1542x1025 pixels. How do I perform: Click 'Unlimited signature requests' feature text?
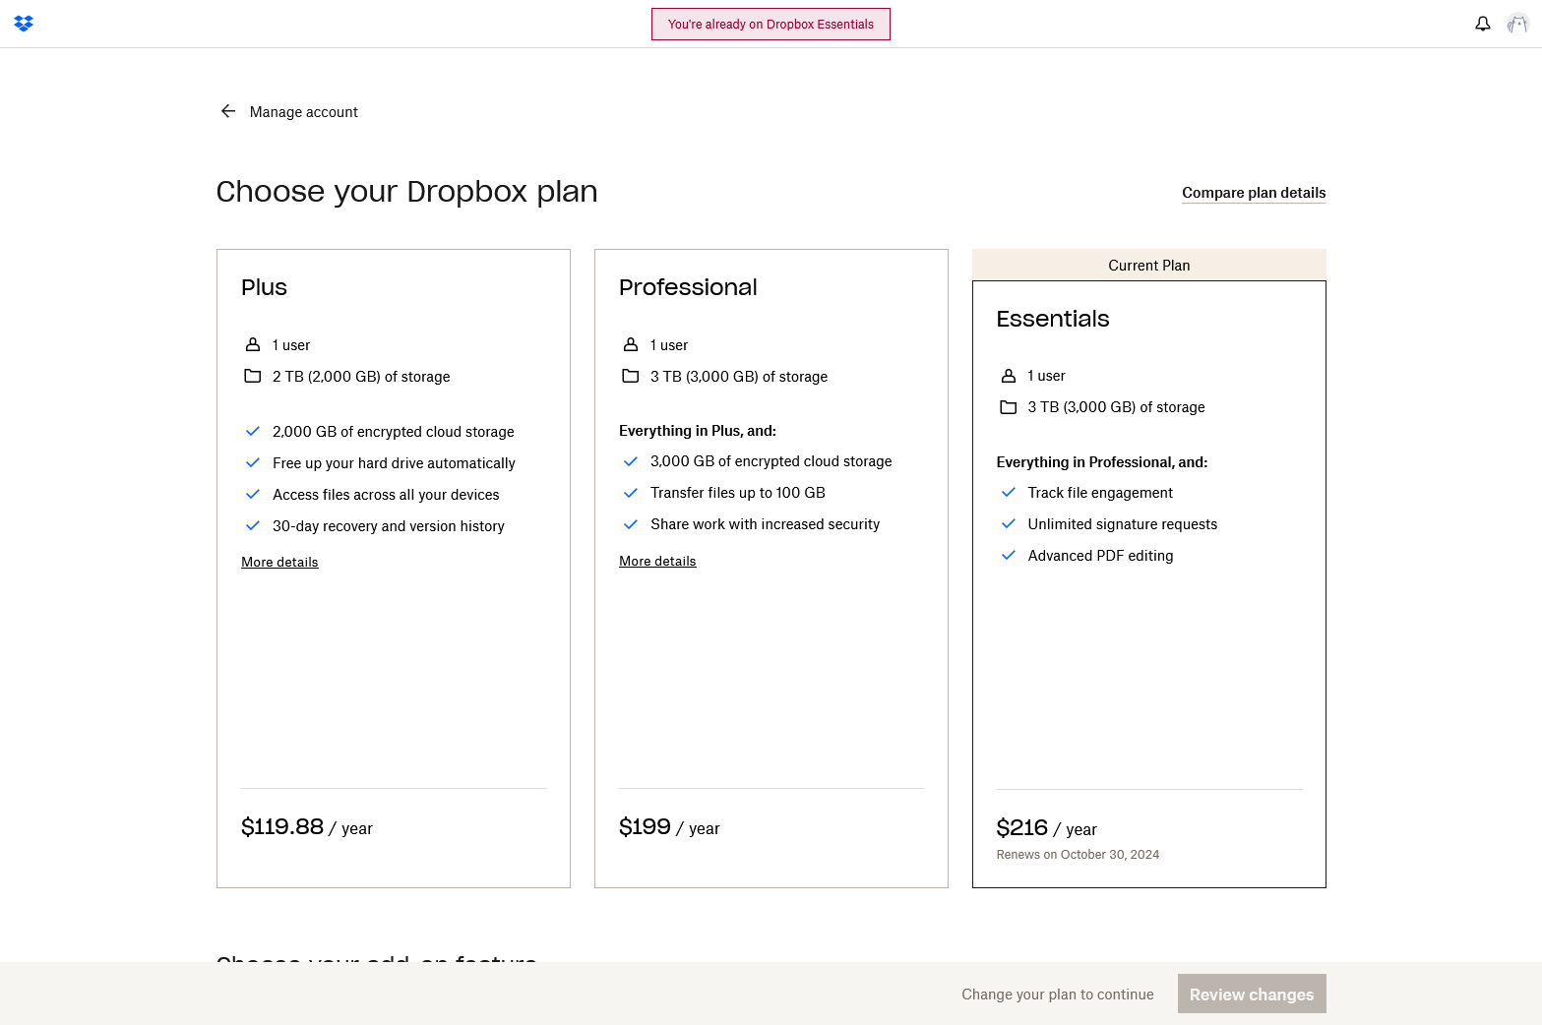pos(1123,524)
